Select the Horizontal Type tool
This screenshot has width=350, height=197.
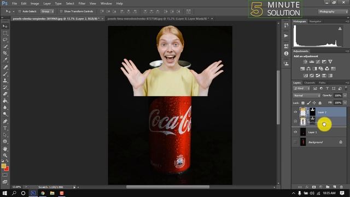5,128
